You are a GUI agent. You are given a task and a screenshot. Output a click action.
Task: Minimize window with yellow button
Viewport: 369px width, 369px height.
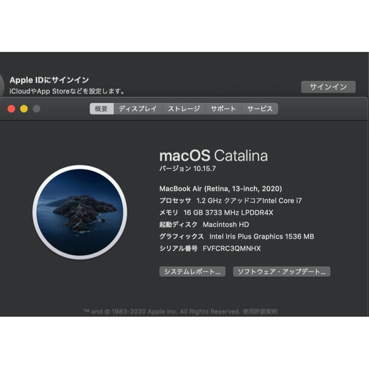tap(24, 109)
